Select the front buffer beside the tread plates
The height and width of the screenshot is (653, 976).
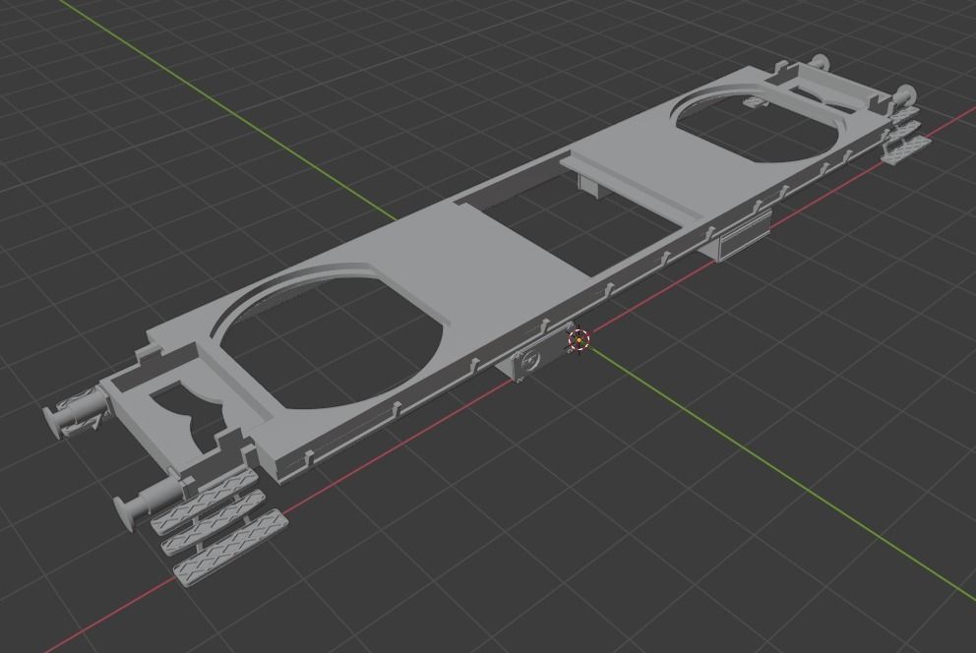(x=148, y=501)
